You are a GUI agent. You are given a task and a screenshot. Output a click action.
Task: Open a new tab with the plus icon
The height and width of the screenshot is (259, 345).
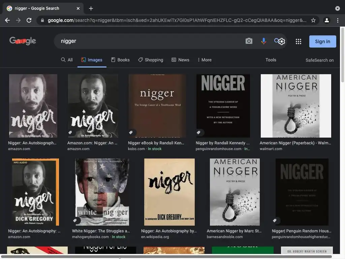(x=91, y=8)
